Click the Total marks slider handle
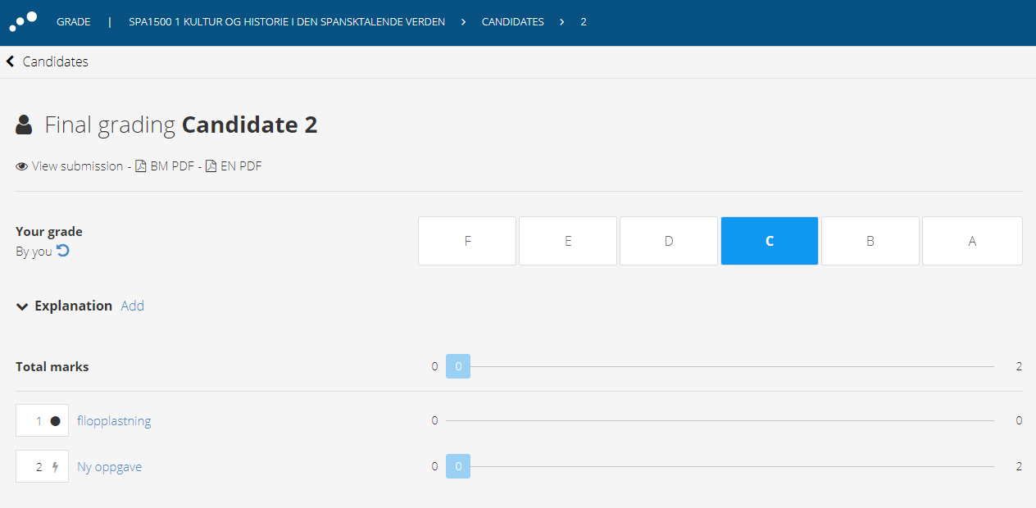 458,366
